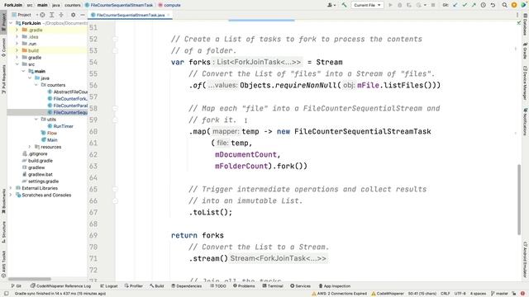Screen dimensions: 529x297
Task: Click Git Update Project arrow
Action: click(x=455, y=5)
